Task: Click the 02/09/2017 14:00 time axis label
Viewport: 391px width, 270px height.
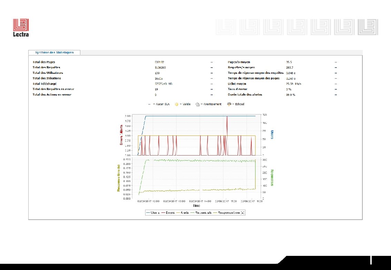Action: (x=200, y=201)
